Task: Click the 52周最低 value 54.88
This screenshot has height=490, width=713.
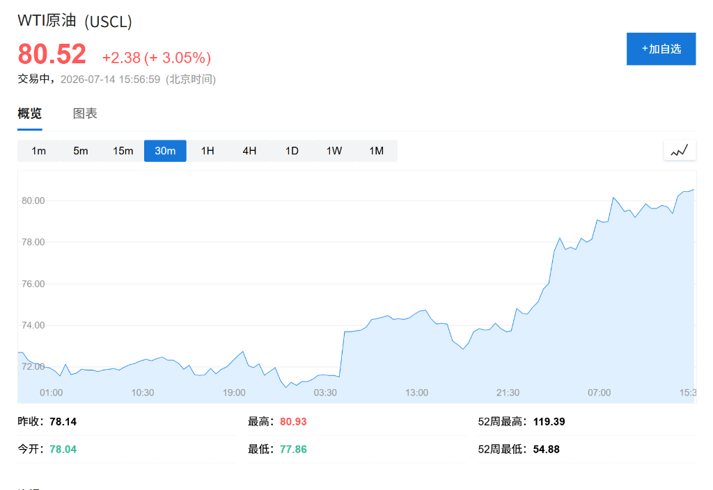Action: (546, 449)
